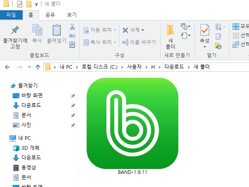Select 문서 under 즐겨찾기
Screen dimensions: 249x187
point(26,115)
